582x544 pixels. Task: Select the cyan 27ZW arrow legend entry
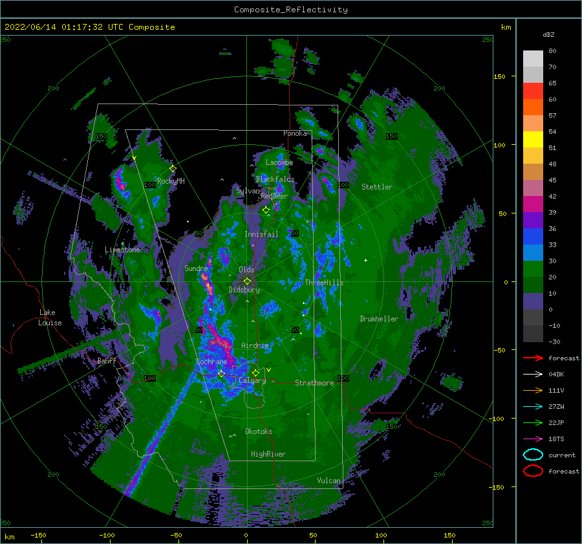click(x=533, y=407)
